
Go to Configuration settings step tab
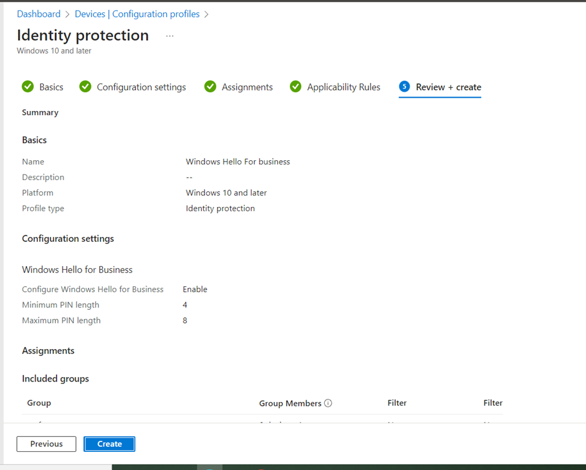(x=142, y=87)
